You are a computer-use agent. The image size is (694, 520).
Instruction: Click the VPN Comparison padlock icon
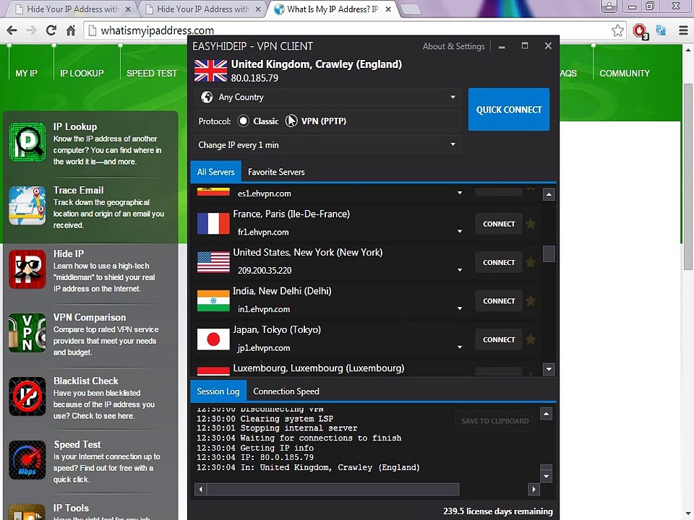click(27, 333)
